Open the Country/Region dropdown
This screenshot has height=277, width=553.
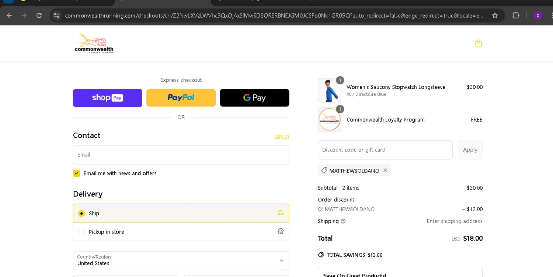coord(181,260)
